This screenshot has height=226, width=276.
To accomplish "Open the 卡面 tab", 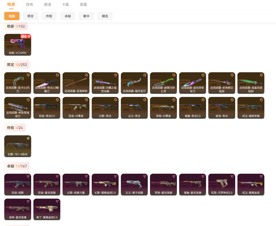I will [65, 5].
